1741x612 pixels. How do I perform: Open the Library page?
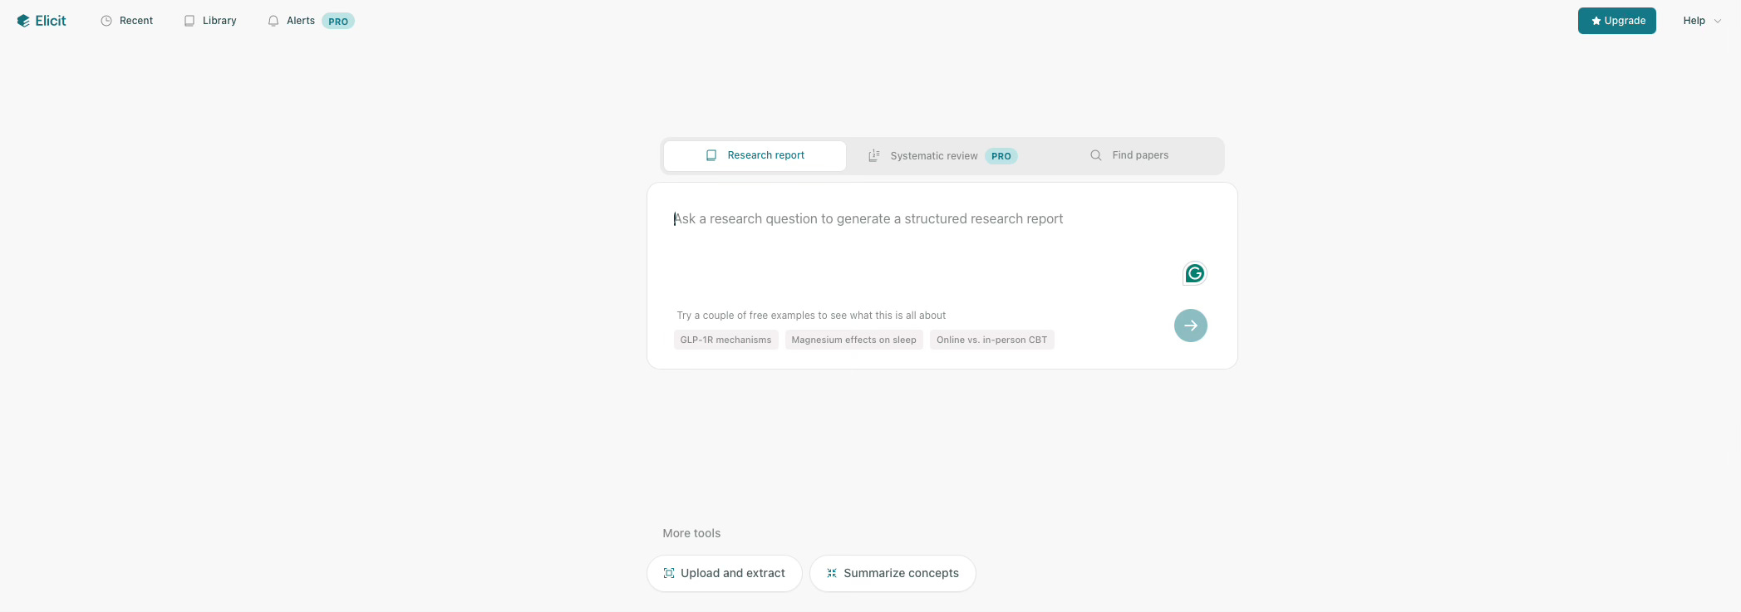tap(210, 21)
